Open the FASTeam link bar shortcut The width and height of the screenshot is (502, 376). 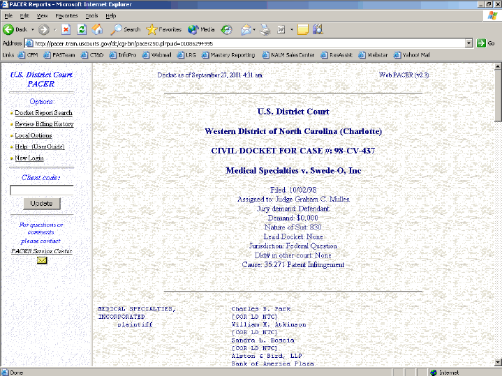(x=59, y=55)
